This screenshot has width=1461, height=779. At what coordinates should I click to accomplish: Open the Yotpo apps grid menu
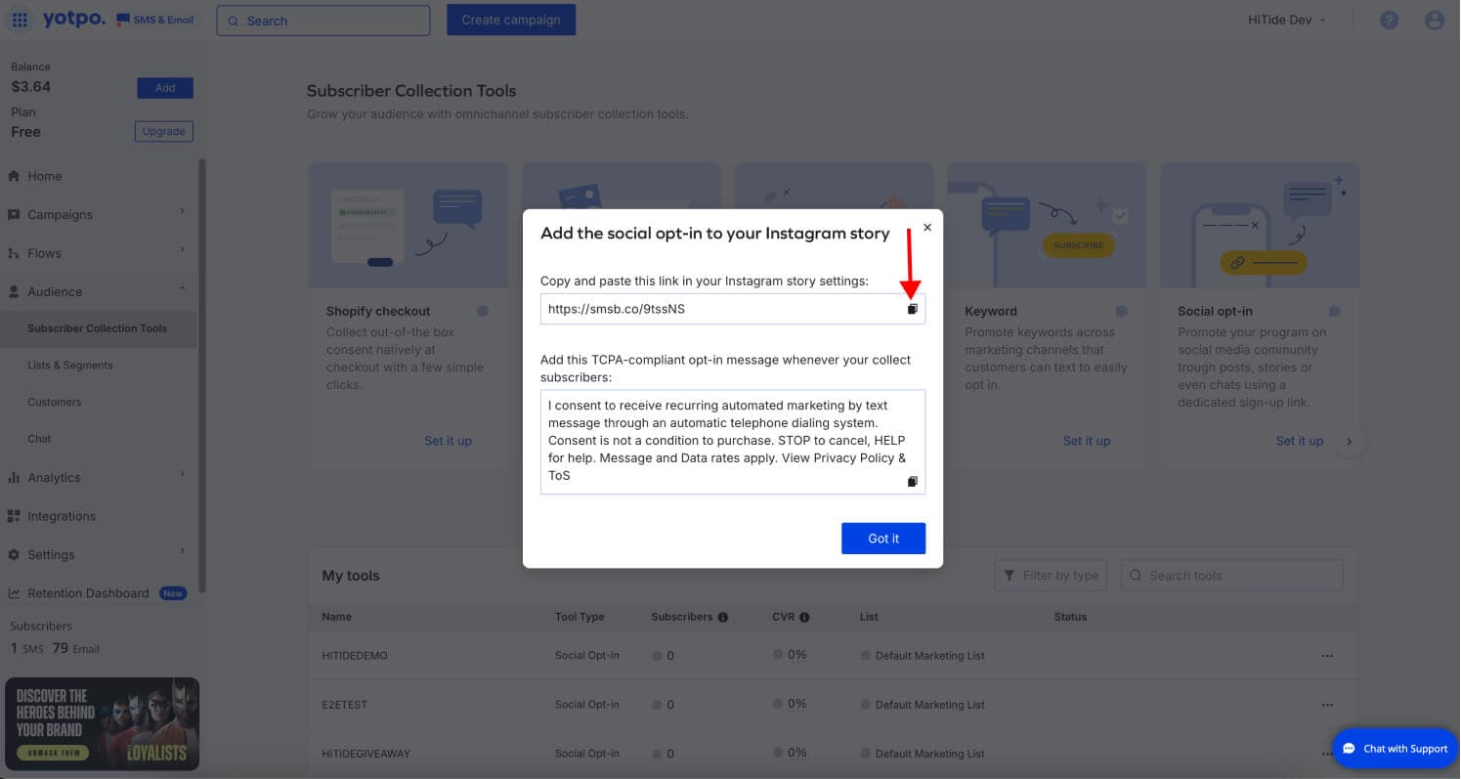[x=20, y=20]
